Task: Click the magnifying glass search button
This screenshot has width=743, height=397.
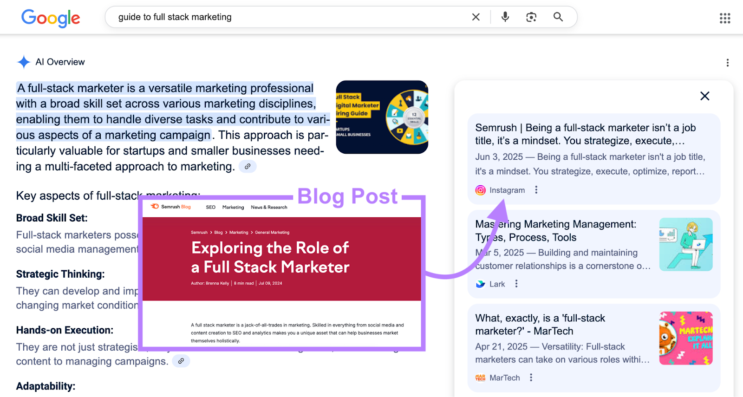Action: click(558, 17)
